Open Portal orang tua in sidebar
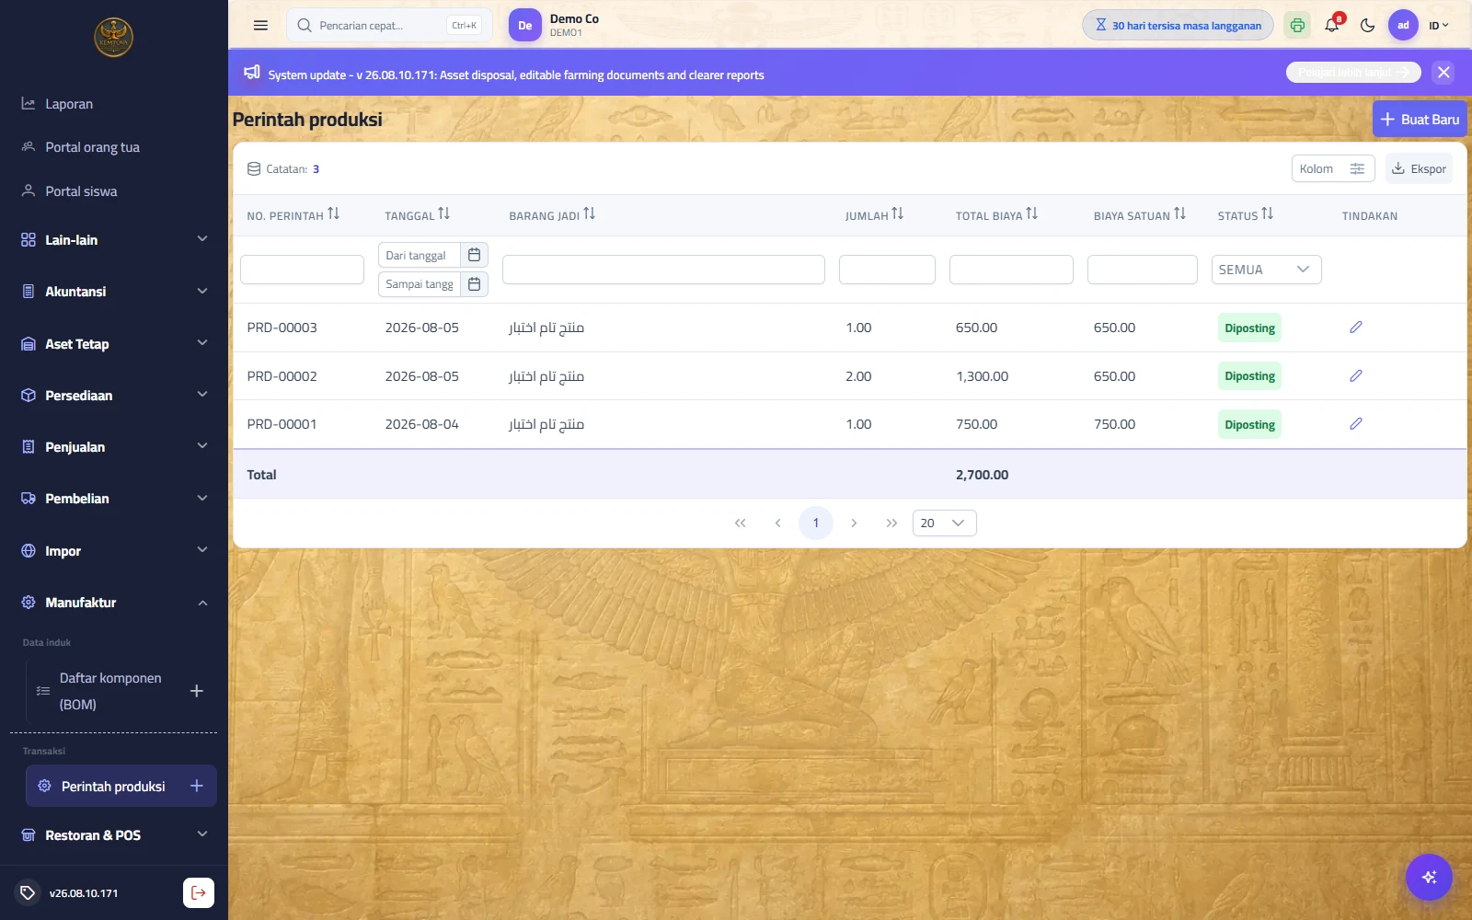This screenshot has width=1472, height=920. click(x=114, y=147)
